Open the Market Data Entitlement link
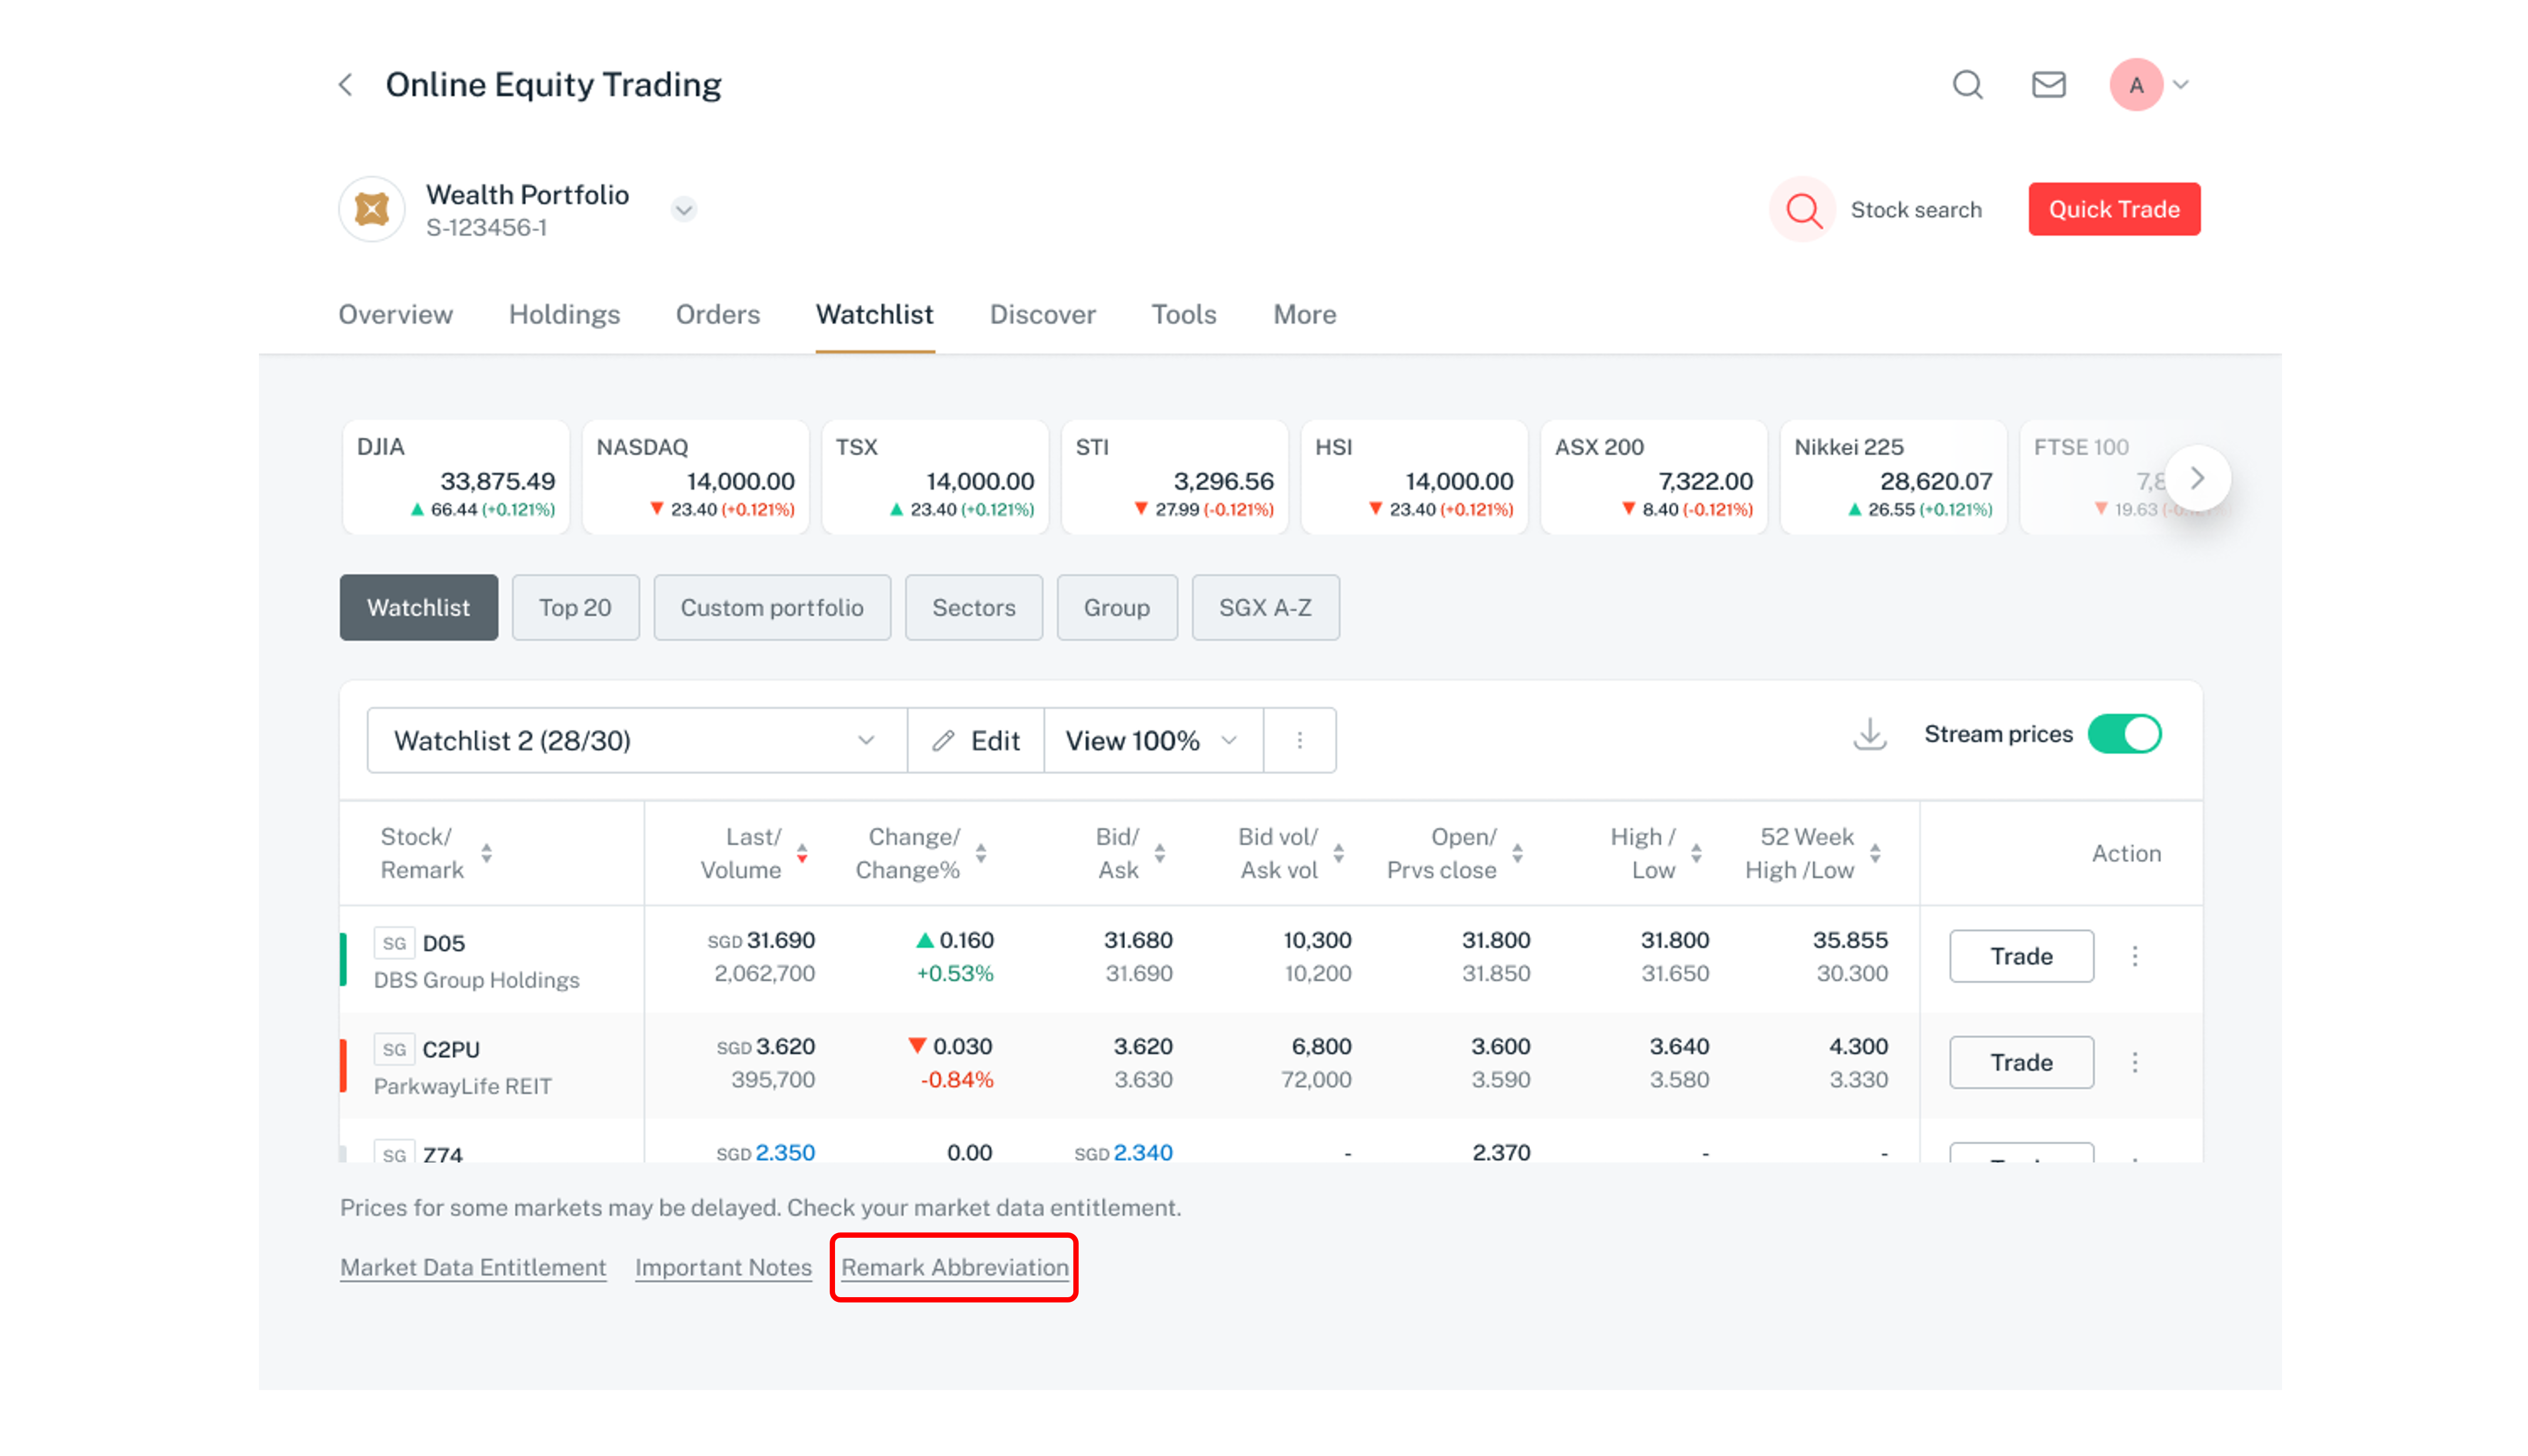 coord(473,1267)
